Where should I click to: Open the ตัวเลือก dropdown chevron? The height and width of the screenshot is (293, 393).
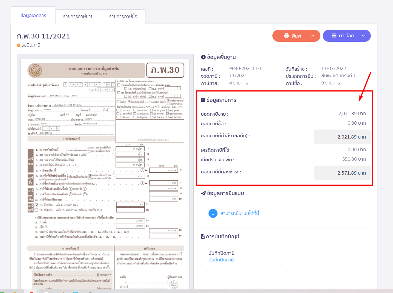pyautogui.click(x=363, y=36)
